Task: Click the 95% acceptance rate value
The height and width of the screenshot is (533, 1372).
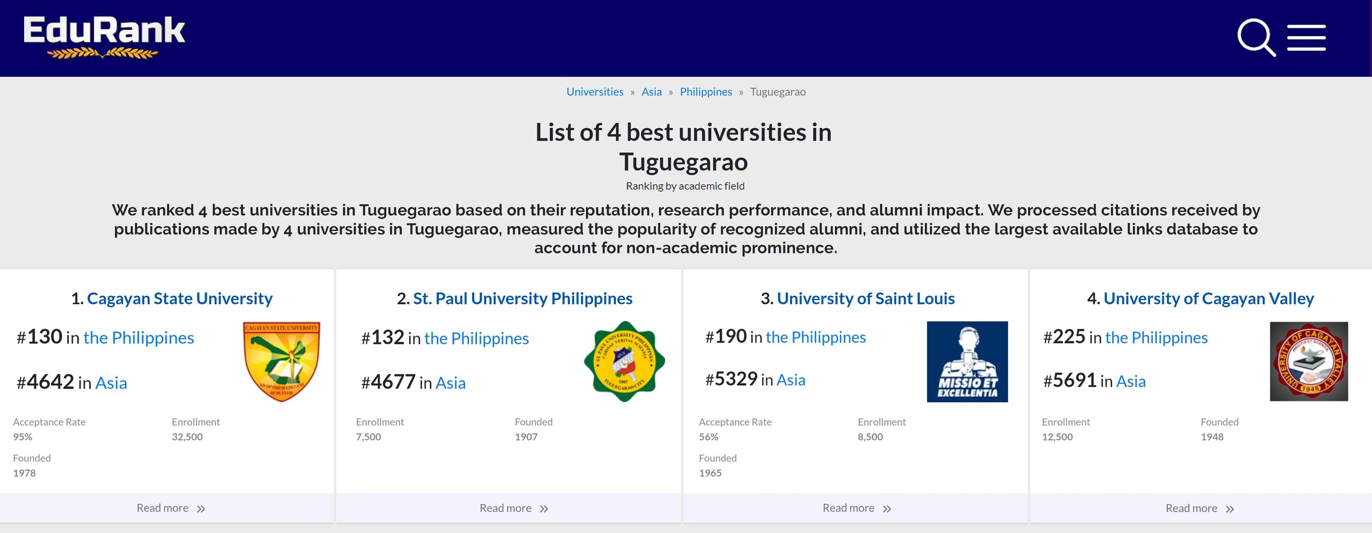Action: (23, 437)
